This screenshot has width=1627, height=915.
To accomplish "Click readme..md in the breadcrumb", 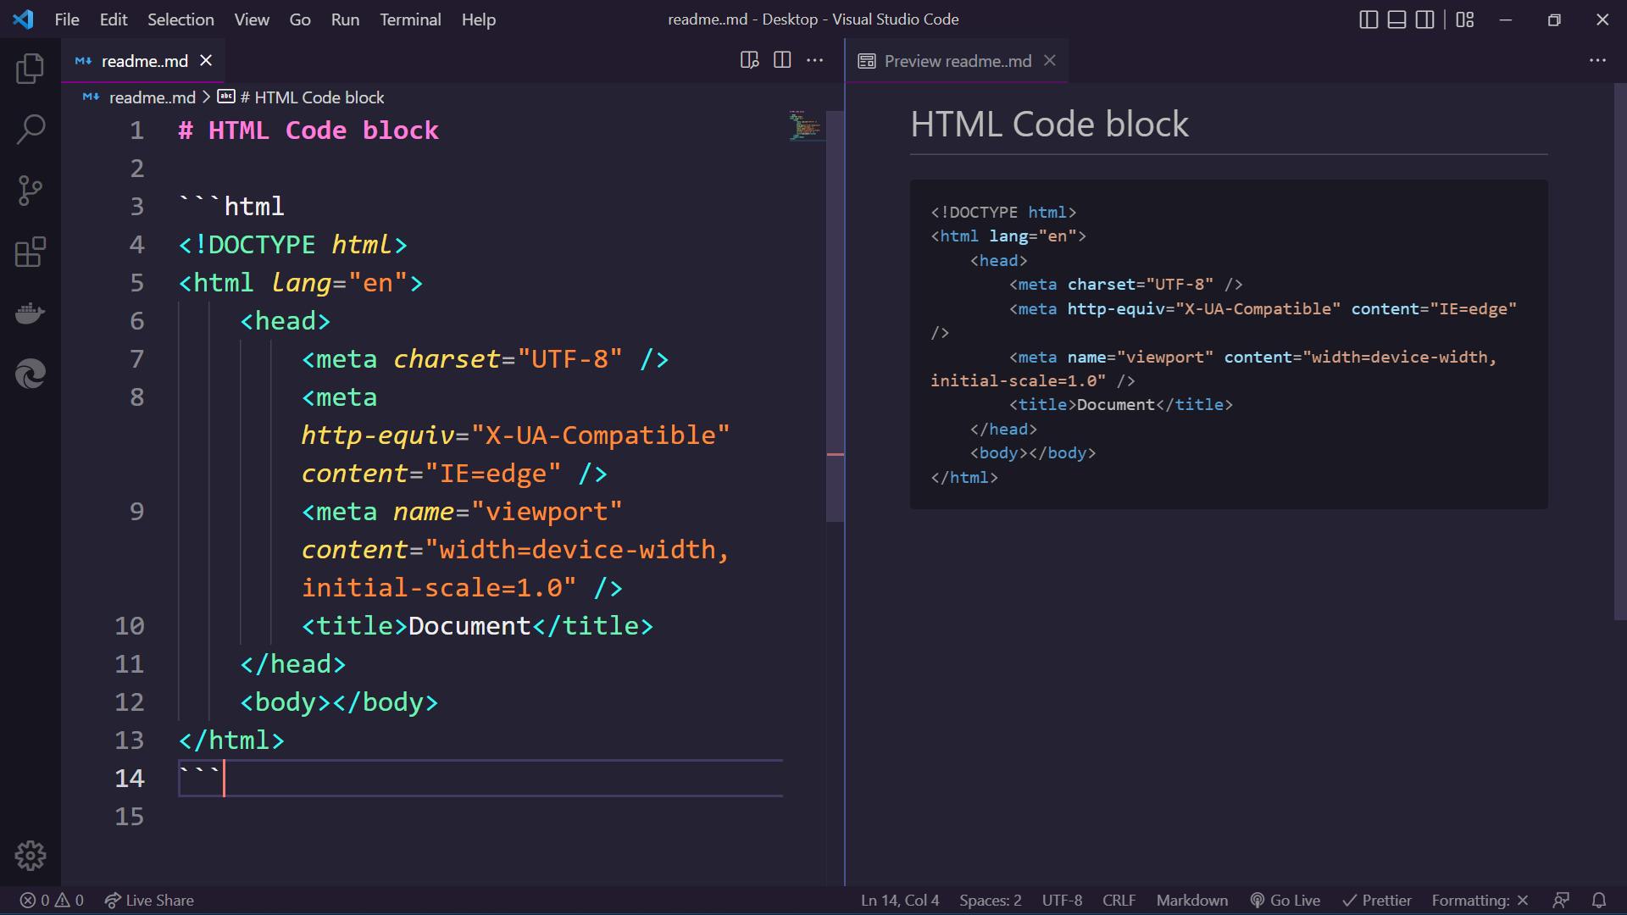I will pos(152,97).
